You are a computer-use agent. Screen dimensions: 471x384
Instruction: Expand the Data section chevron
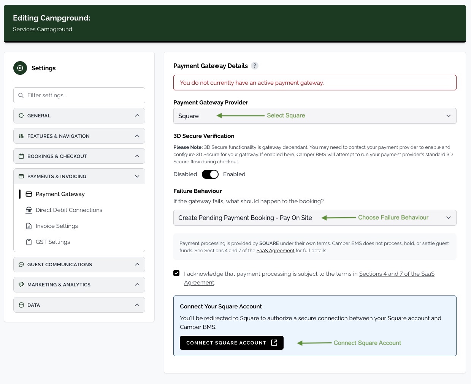click(x=137, y=305)
